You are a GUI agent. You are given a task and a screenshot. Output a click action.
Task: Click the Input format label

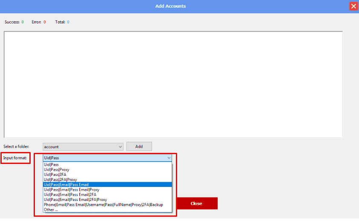pyautogui.click(x=15, y=158)
